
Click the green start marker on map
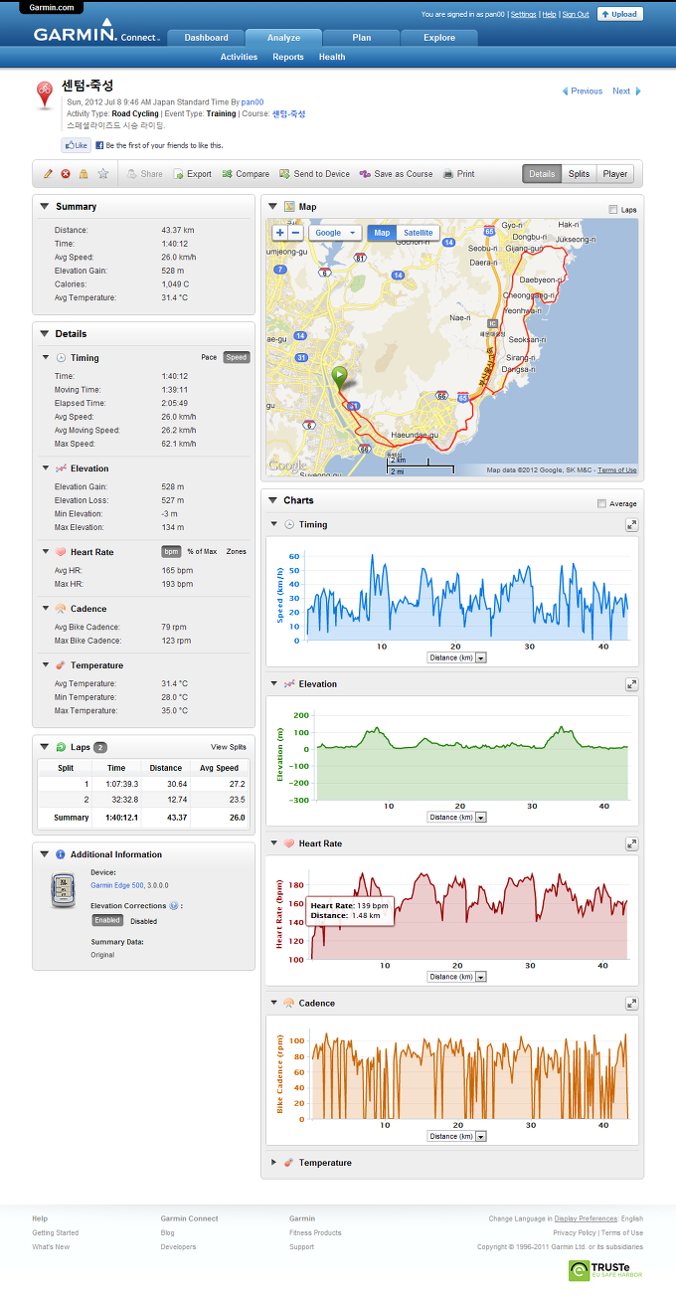(339, 378)
